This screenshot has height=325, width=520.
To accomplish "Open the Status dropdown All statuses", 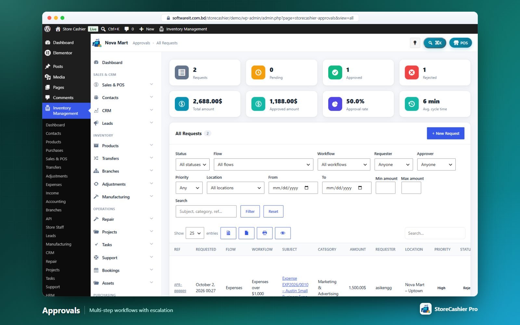I will [192, 164].
